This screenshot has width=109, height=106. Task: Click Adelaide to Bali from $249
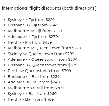[x=34, y=82]
